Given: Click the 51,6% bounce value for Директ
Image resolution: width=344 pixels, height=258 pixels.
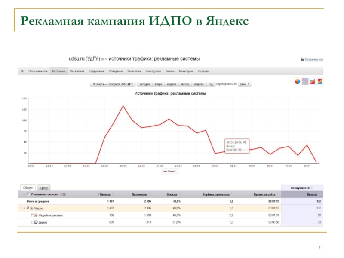Looking at the screenshot, I should (177, 222).
